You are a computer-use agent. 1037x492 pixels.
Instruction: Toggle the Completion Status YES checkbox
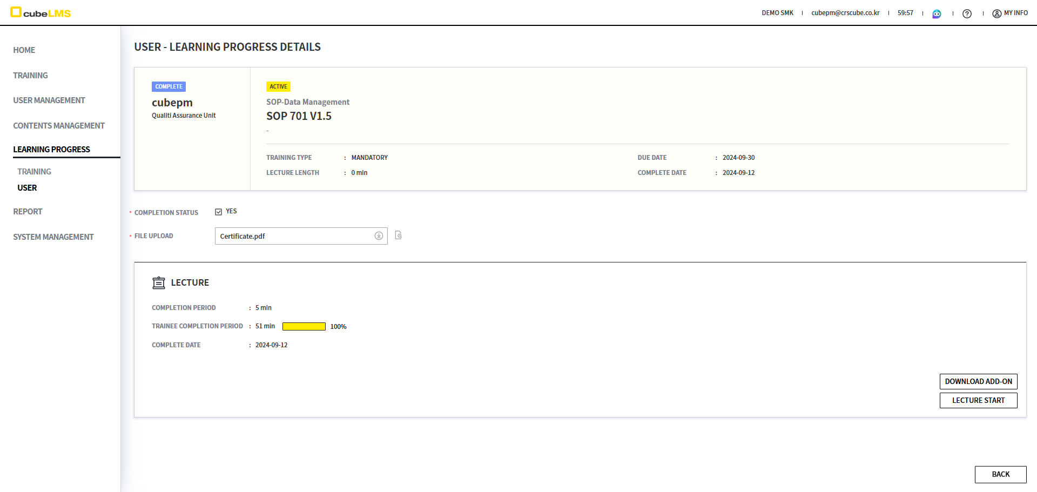pos(219,212)
